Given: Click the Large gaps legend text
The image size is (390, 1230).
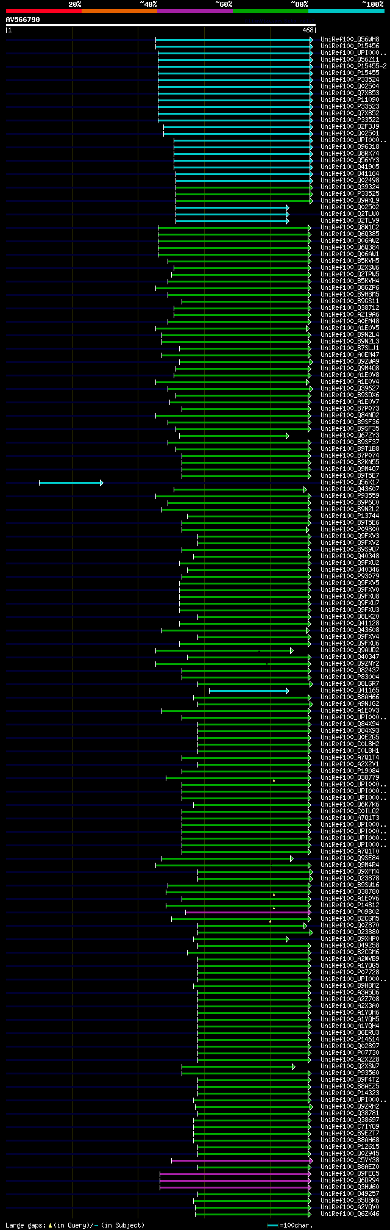Looking at the screenshot, I should pos(75,1225).
